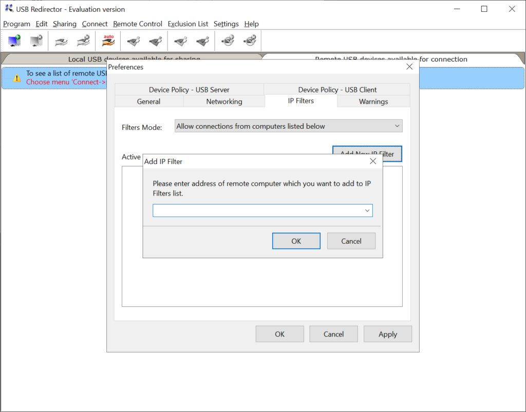
Task: Minimize the USB Redirector window
Action: click(457, 9)
